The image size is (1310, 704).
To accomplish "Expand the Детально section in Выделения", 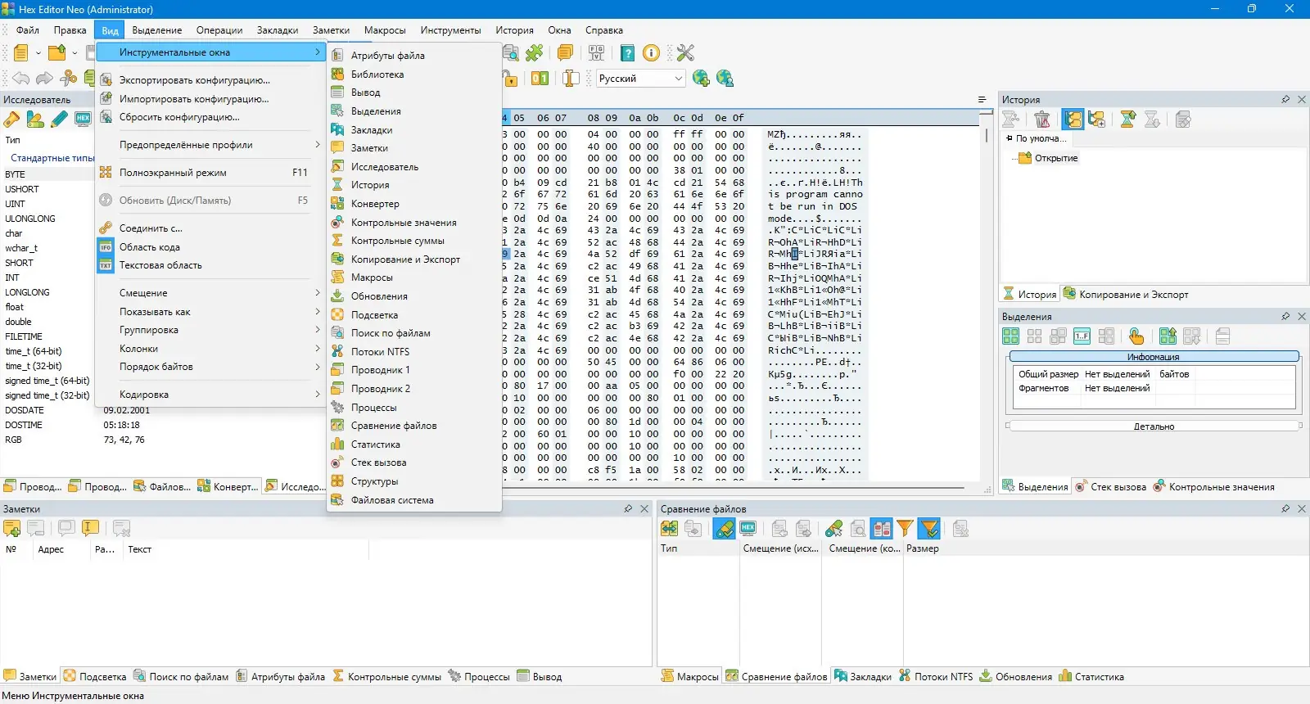I will 1153,426.
